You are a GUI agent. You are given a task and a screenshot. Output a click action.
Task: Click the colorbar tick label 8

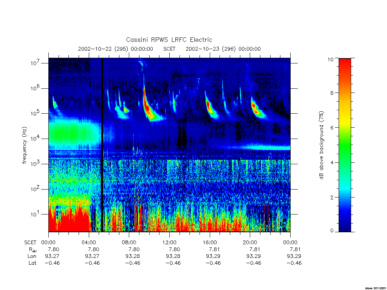332,93
